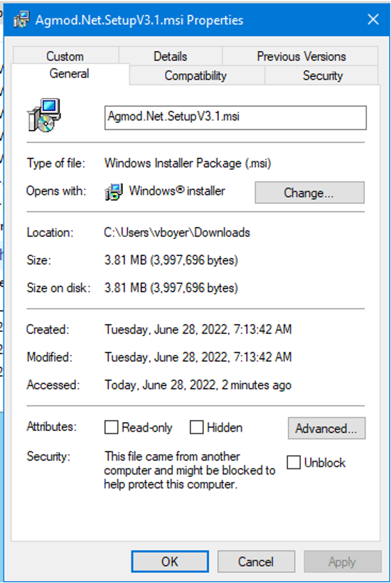Click the title bar installer icon
This screenshot has height=583, width=391.
[21, 19]
